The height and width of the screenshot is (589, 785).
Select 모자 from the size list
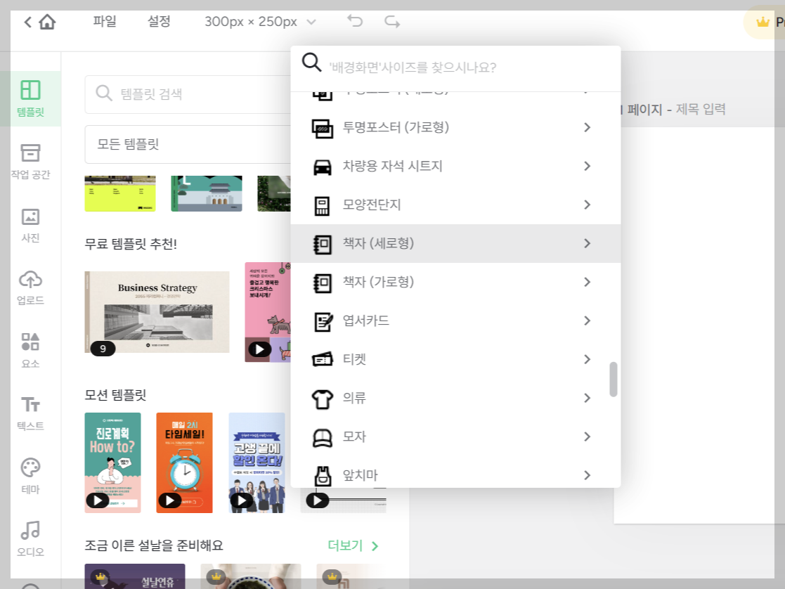point(455,436)
